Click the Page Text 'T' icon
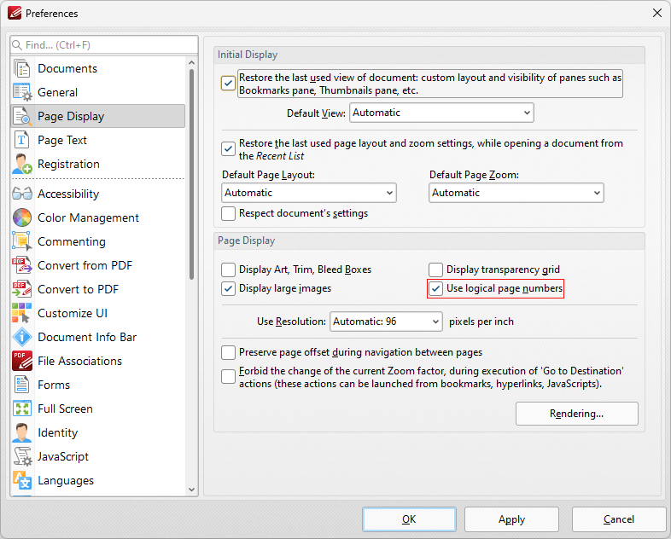Viewport: 671px width, 539px height. [22, 140]
